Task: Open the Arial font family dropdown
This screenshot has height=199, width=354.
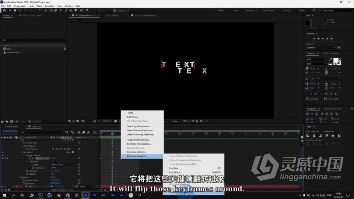Action: tap(316, 59)
